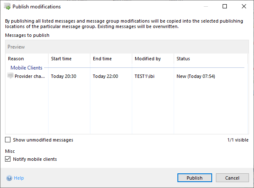The width and height of the screenshot is (254, 188).
Task: Maximize the Publish modifications dialog
Action: point(225,7)
